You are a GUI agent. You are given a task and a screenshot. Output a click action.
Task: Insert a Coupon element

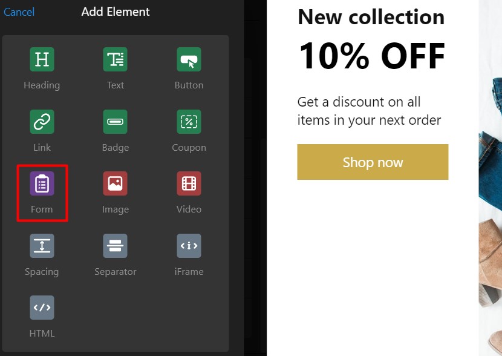pyautogui.click(x=189, y=131)
